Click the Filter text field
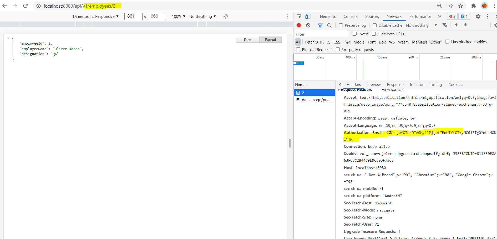 click(321, 34)
